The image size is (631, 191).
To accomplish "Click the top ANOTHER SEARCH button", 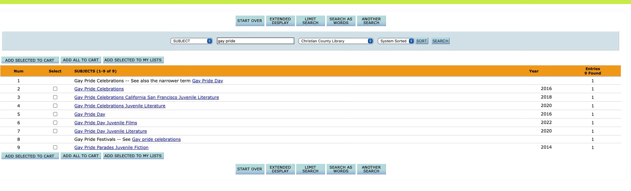I will pos(371,21).
